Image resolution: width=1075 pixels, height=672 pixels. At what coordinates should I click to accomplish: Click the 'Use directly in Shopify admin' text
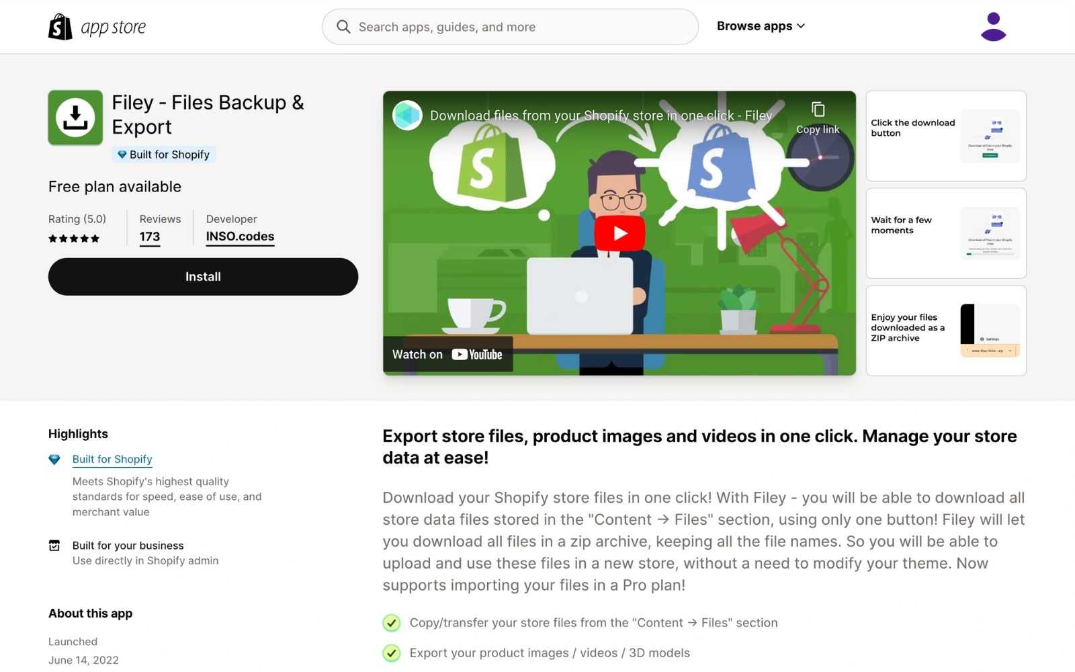[145, 560]
